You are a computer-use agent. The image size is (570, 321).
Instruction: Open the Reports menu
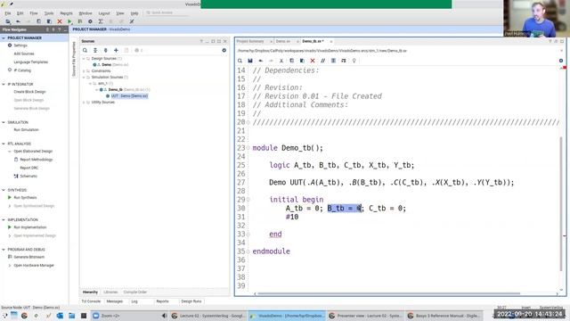pos(66,13)
